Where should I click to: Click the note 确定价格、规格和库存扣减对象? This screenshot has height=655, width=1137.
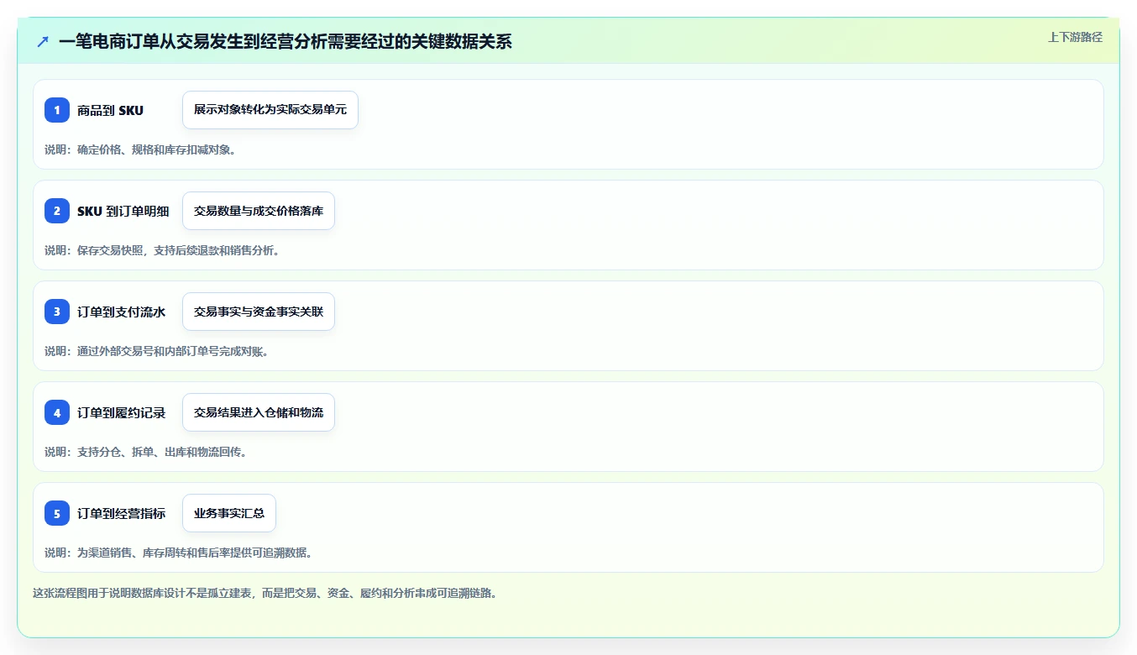pyautogui.click(x=140, y=149)
